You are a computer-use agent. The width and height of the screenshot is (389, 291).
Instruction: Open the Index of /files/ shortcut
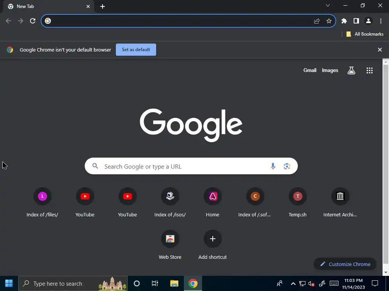coord(43,203)
